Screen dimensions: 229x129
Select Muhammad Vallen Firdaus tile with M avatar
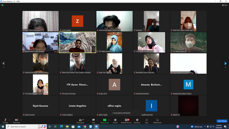(189, 85)
